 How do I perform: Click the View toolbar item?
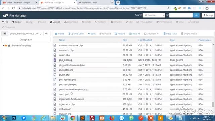pos(180,22)
